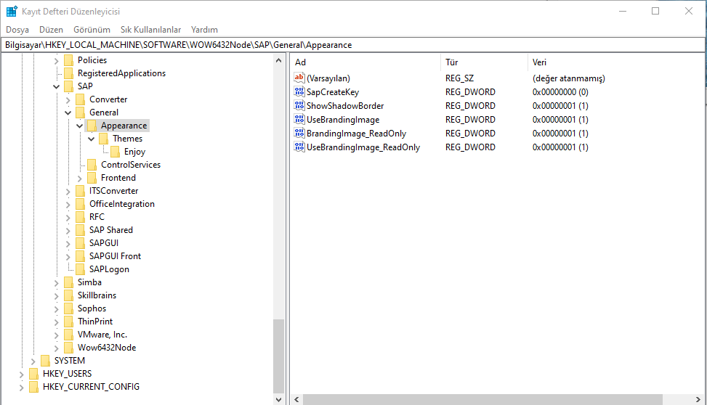This screenshot has height=405, width=707.
Task: Expand the Converter key
Action: (68, 99)
